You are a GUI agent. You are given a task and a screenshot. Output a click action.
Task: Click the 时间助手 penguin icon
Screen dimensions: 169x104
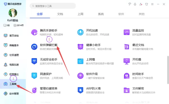coord(126,76)
